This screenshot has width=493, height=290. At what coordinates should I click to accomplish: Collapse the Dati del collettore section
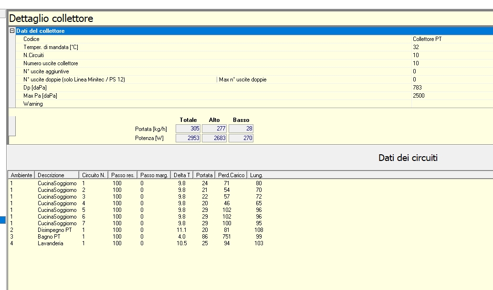pos(12,31)
